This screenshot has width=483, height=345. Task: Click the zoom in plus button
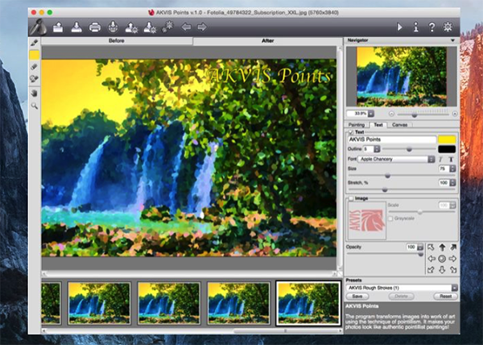pyautogui.click(x=455, y=114)
